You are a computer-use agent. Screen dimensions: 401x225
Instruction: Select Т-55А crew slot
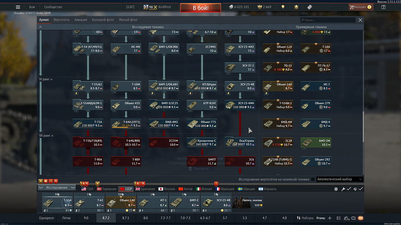point(57,203)
